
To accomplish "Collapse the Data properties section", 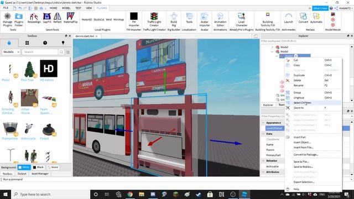I will tap(263, 134).
